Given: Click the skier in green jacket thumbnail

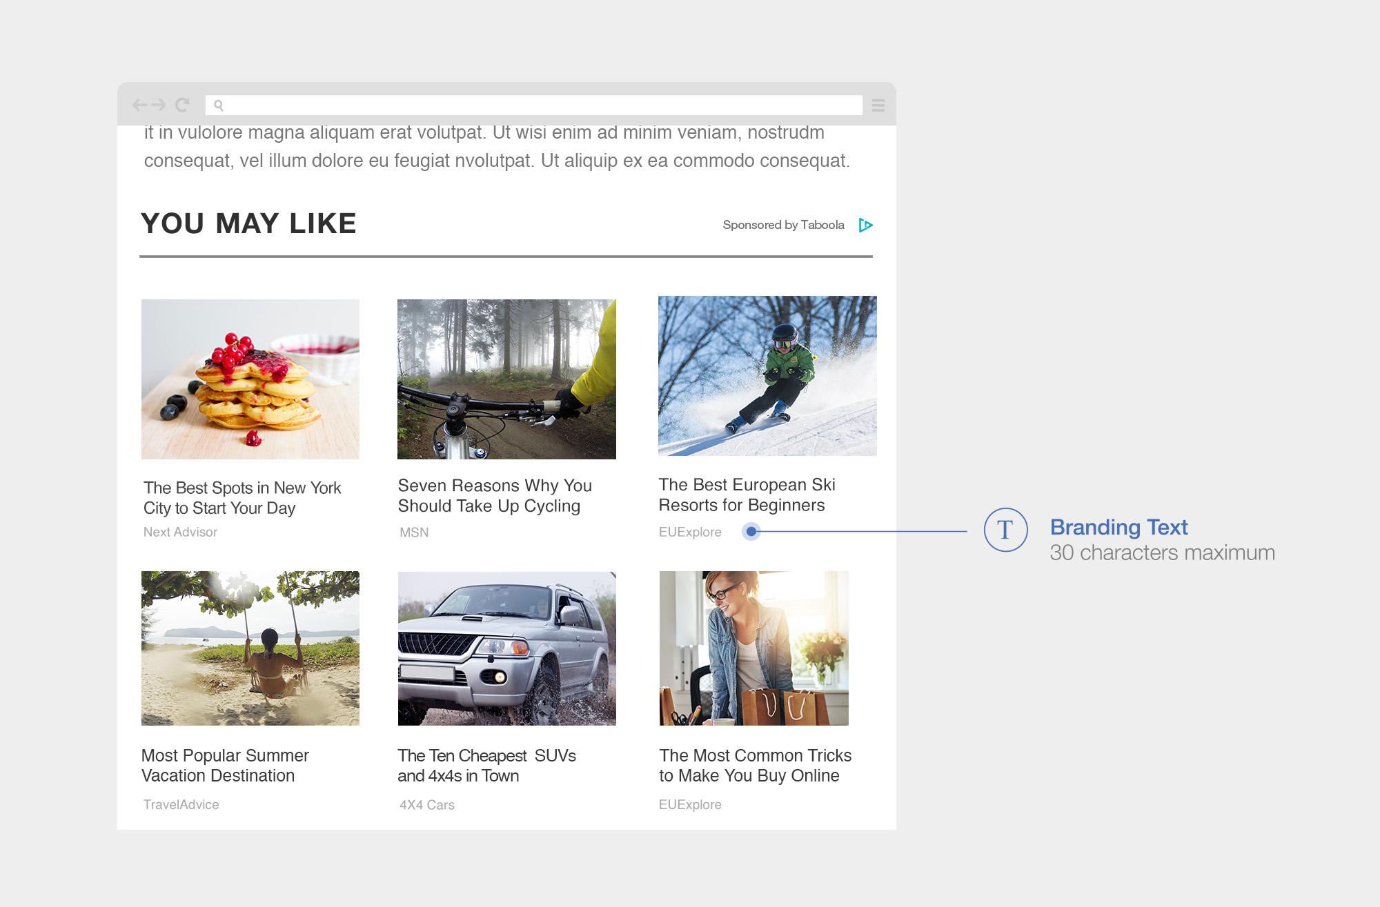Looking at the screenshot, I should tap(767, 376).
